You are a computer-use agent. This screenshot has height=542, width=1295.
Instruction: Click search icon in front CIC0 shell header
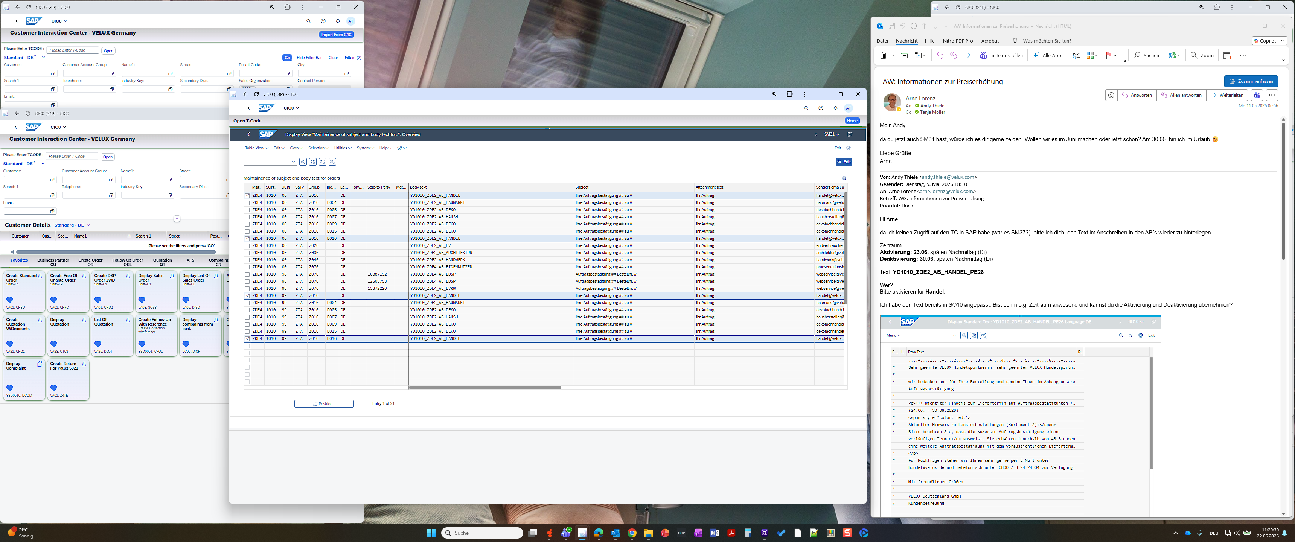point(806,108)
